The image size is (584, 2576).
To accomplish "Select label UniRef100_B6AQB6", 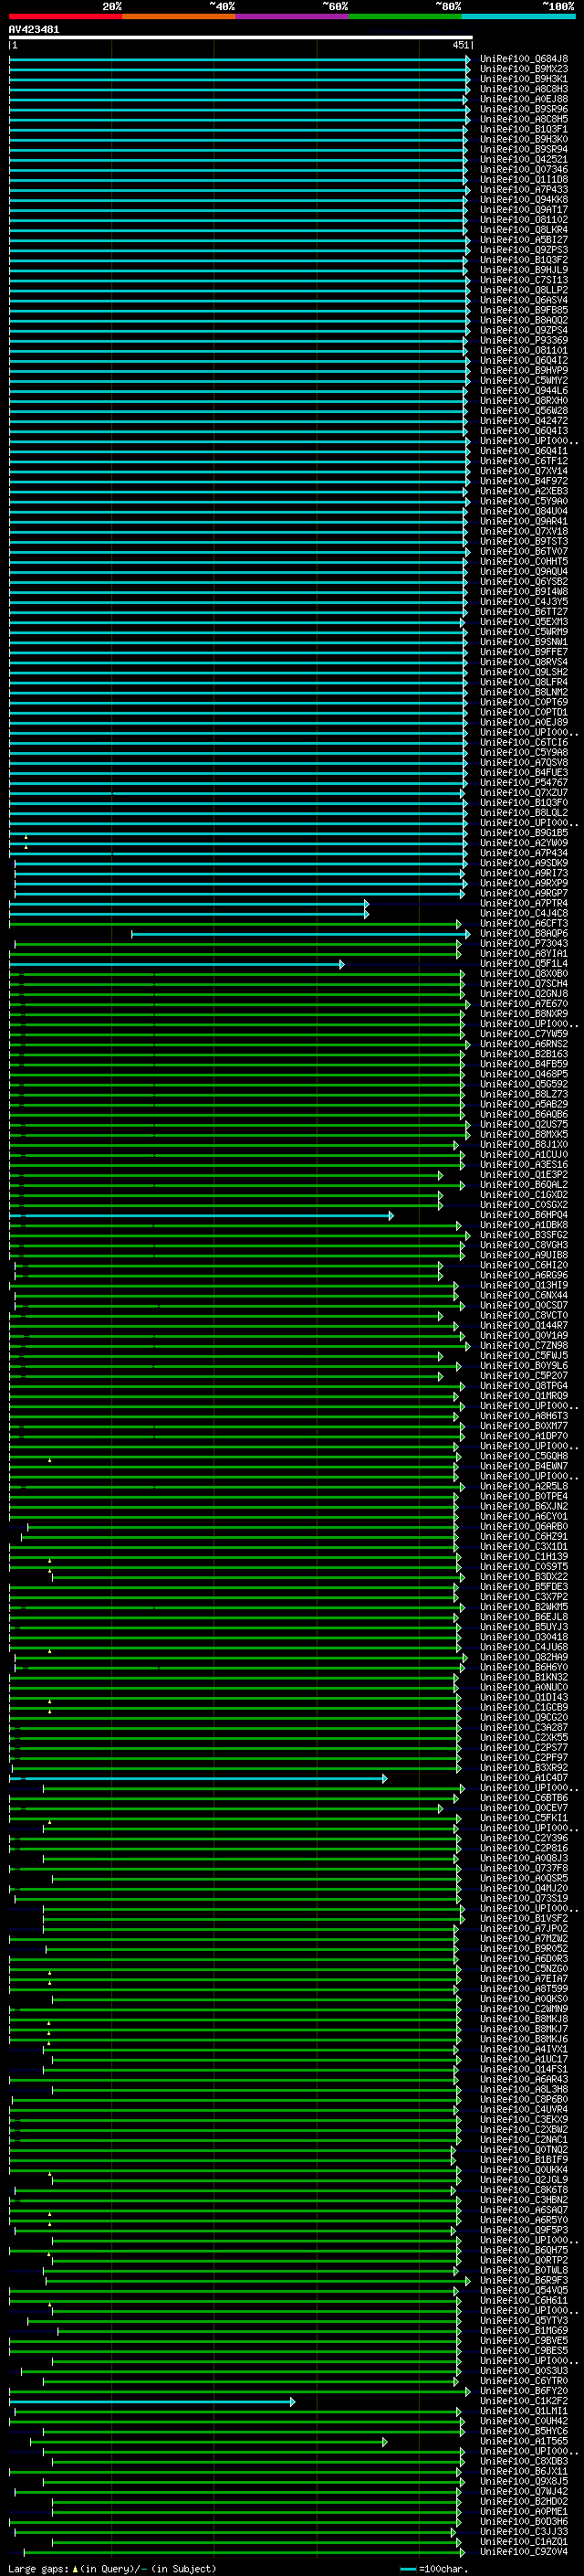I will tap(524, 1114).
